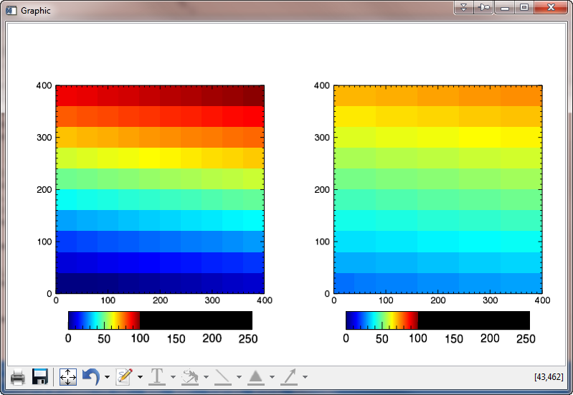573x395 pixels.
Task: Save the graphic with the floppy disk icon
Action: [40, 376]
